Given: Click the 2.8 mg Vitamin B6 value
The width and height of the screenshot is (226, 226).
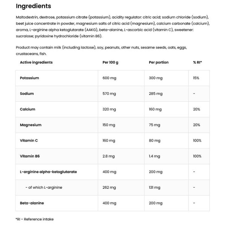Looking at the screenshot, I should 108,156.
